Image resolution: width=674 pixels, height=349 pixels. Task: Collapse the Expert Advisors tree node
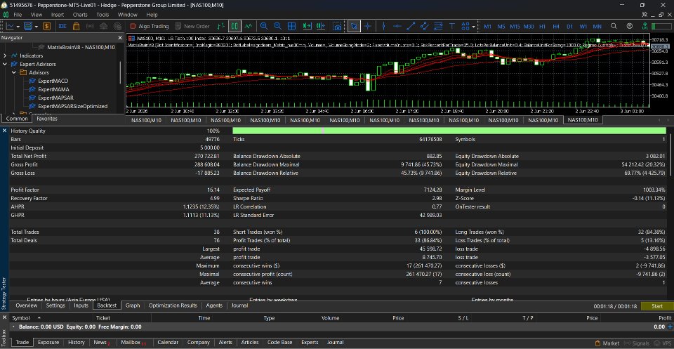(5, 64)
